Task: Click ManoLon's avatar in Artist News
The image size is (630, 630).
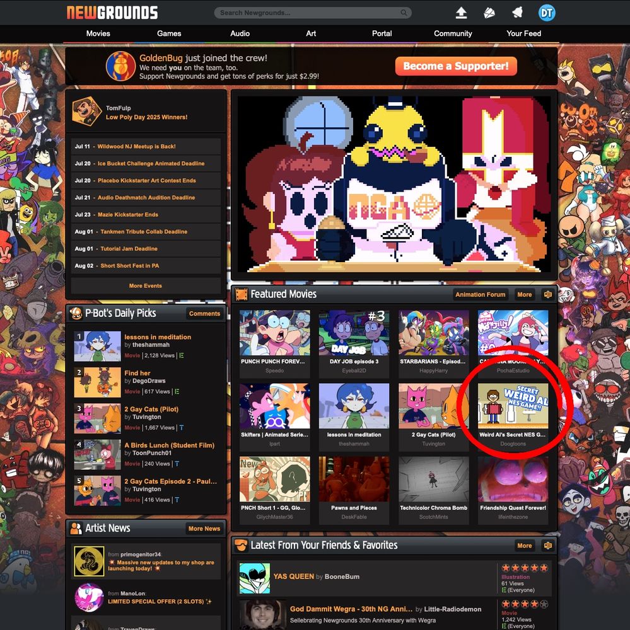Action: [90, 597]
